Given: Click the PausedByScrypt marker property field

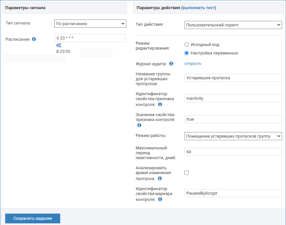Looking at the screenshot, I should 233,193.
